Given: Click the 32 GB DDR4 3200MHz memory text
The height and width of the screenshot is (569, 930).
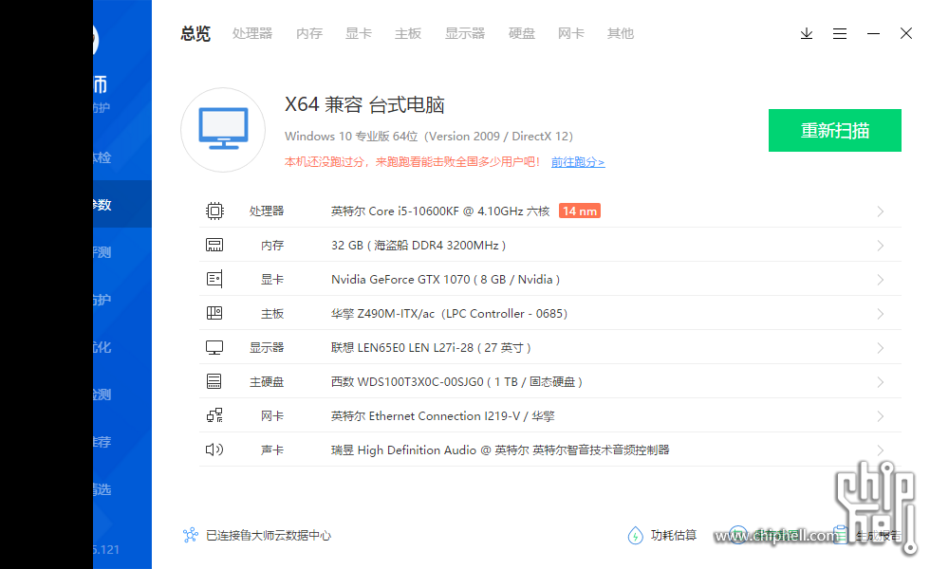Looking at the screenshot, I should coord(418,246).
